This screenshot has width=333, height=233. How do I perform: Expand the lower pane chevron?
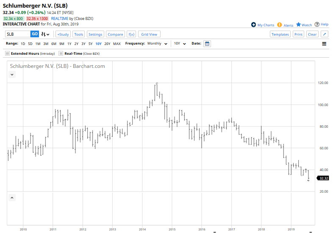coord(12,198)
